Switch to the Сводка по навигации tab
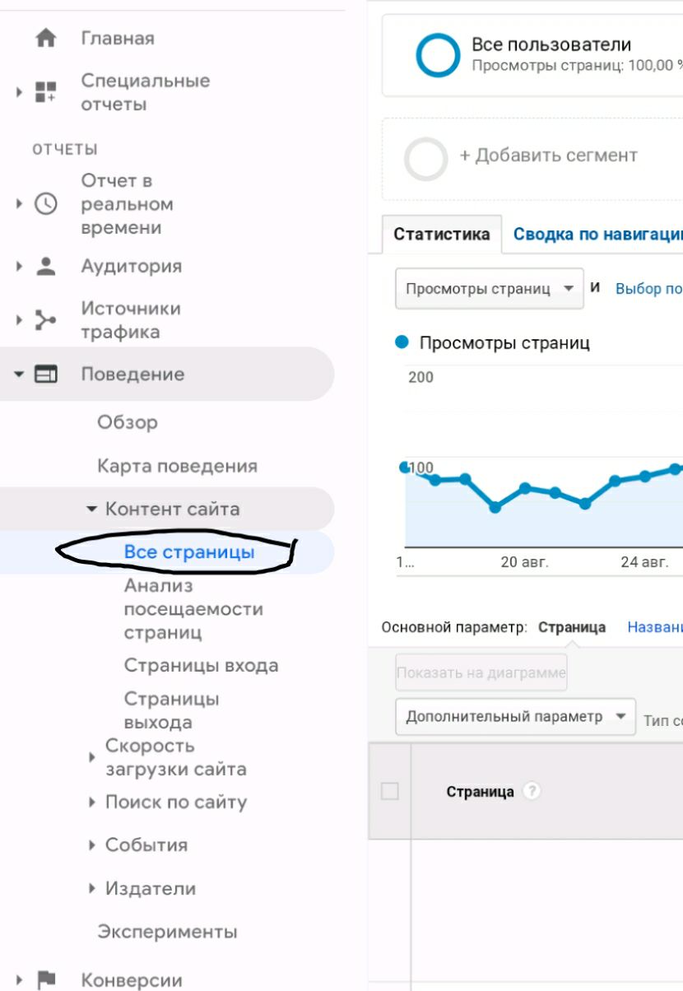Image resolution: width=683 pixels, height=991 pixels. pyautogui.click(x=597, y=234)
